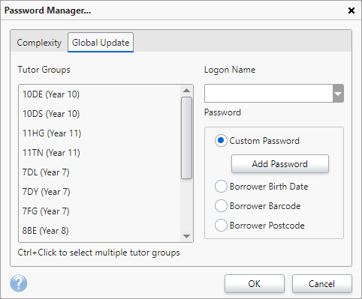Open the blue help question mark icon
The image size is (362, 299).
coord(19,283)
